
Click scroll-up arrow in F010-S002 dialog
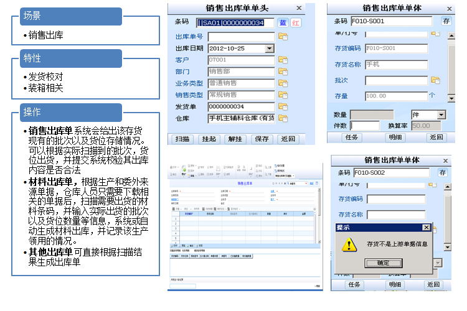click(448, 187)
